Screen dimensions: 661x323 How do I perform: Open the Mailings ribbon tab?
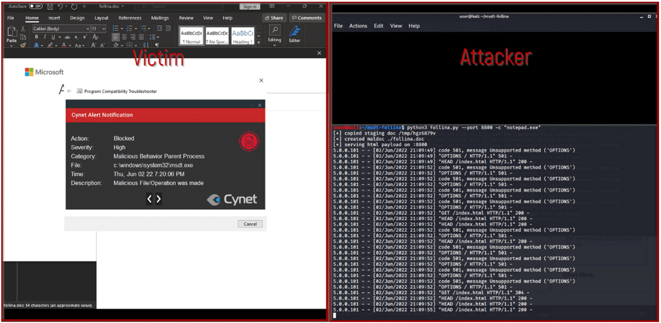pos(160,18)
